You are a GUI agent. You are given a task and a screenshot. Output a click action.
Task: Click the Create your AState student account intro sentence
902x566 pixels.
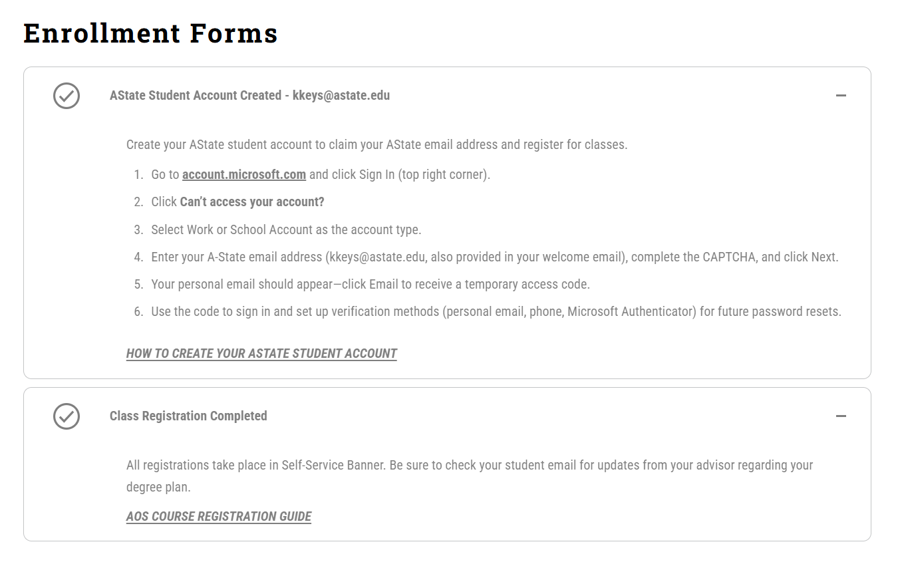(x=376, y=145)
